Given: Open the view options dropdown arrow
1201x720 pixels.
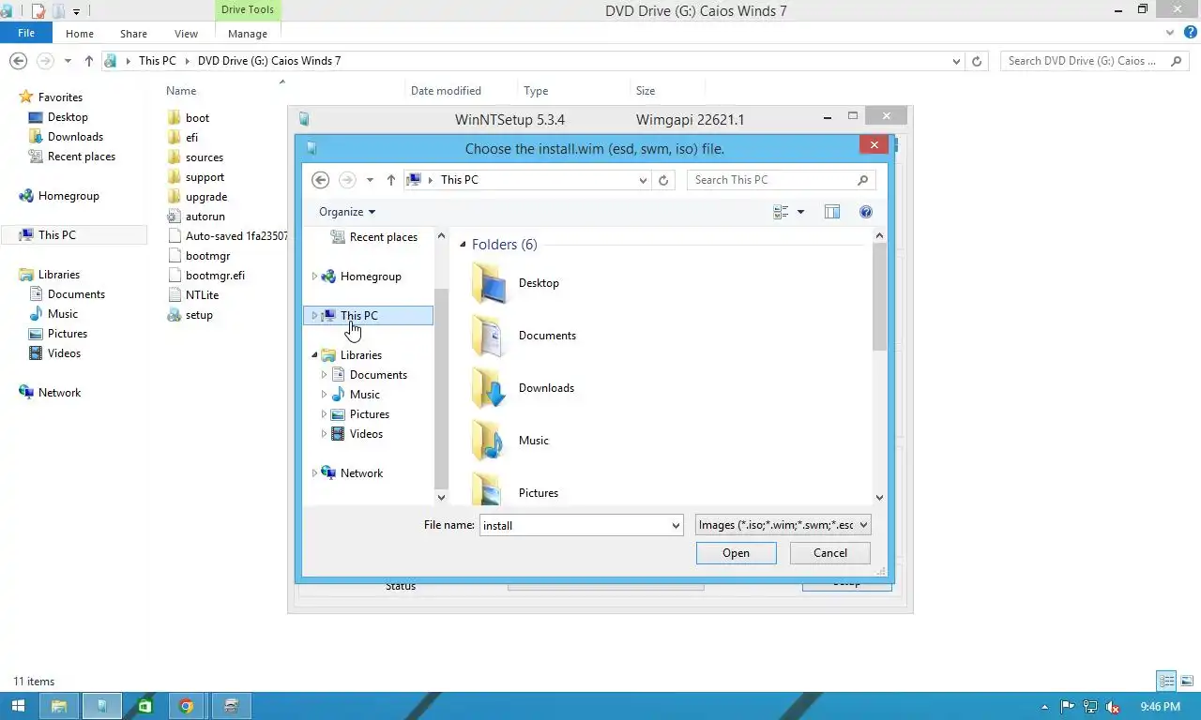Looking at the screenshot, I should [x=800, y=212].
